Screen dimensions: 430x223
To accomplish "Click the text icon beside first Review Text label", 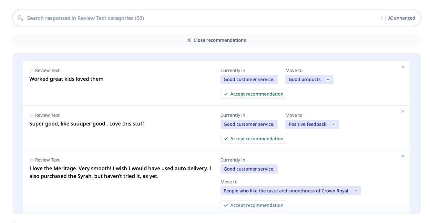I will pos(31,70).
